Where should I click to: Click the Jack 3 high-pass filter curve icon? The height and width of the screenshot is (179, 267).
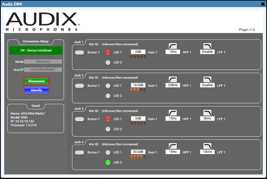click(173, 113)
